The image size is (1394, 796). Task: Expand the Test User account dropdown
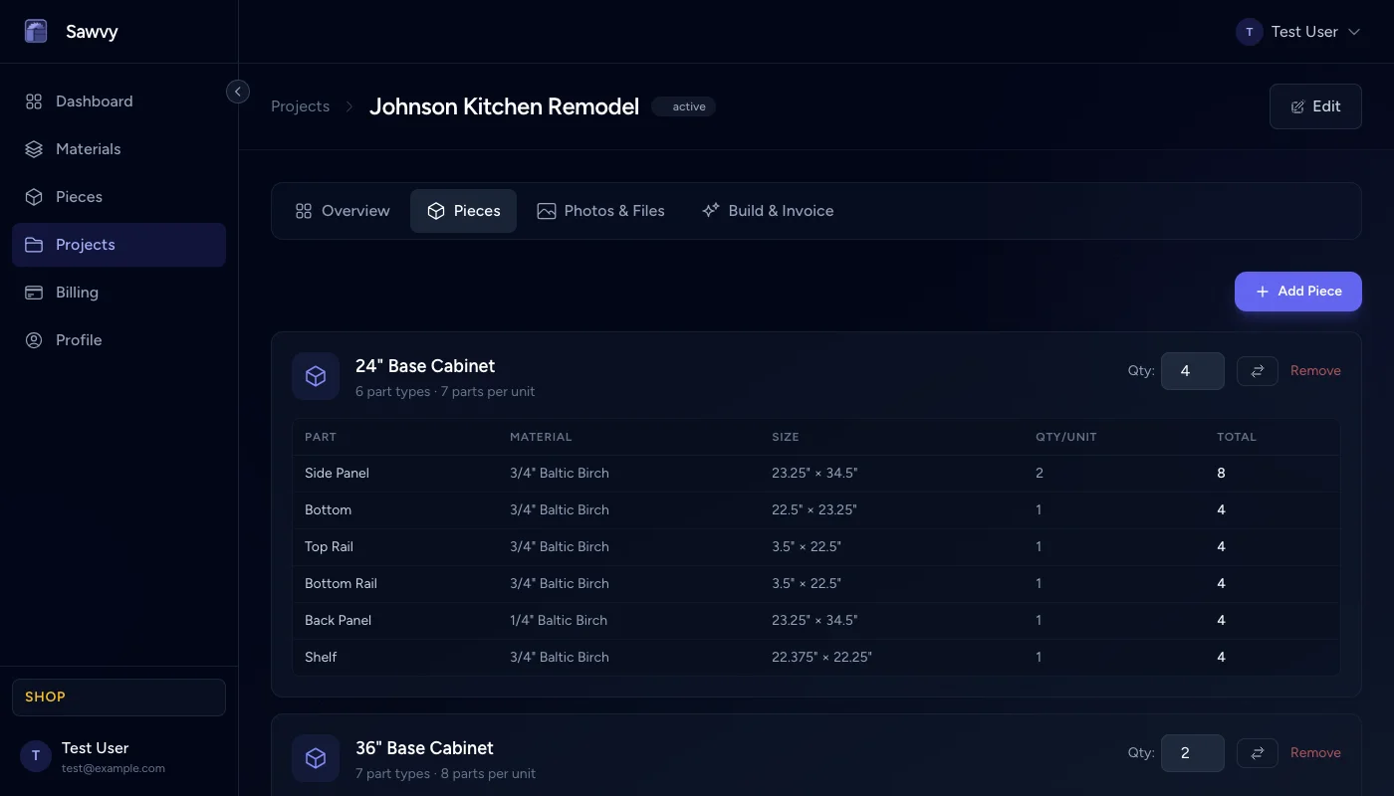click(1297, 32)
